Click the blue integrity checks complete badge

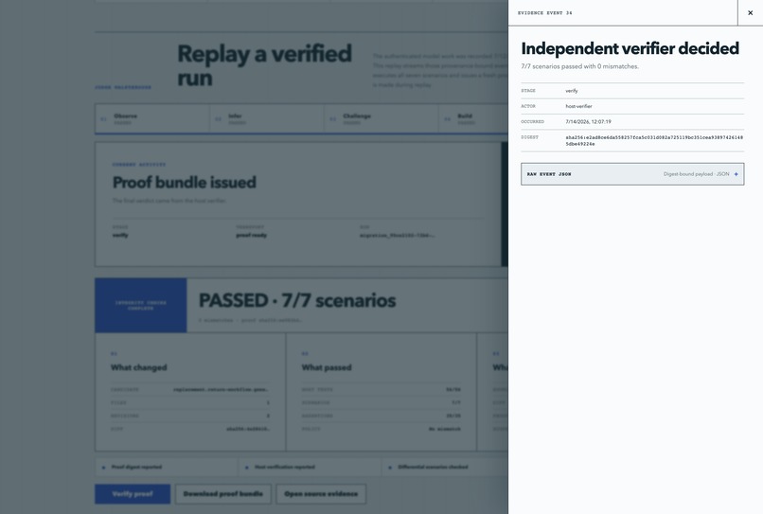(141, 305)
